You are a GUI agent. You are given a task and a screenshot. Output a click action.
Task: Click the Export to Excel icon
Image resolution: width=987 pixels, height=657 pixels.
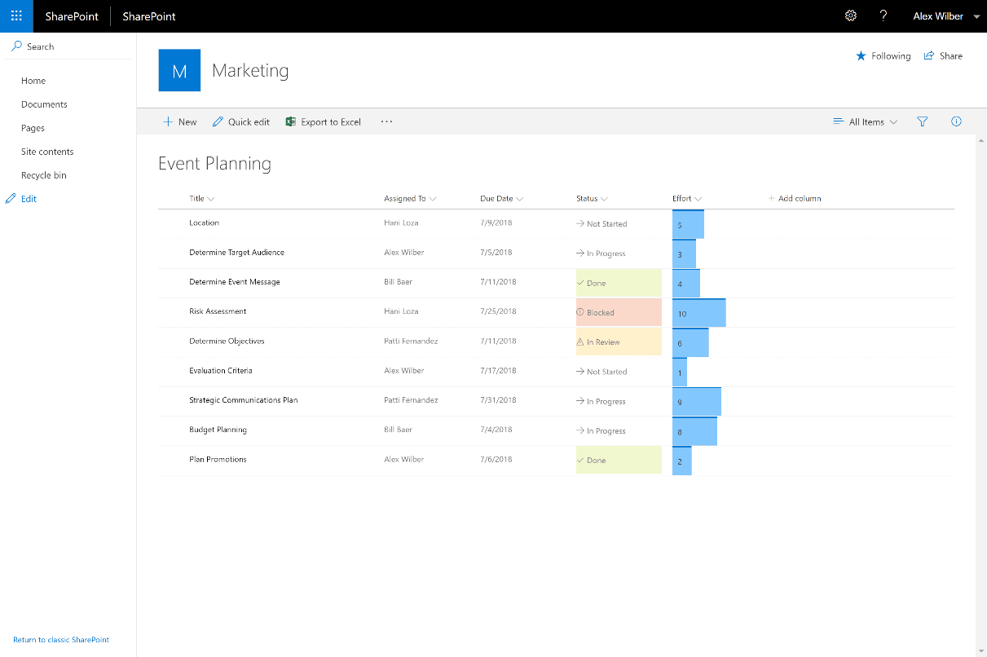coord(292,121)
